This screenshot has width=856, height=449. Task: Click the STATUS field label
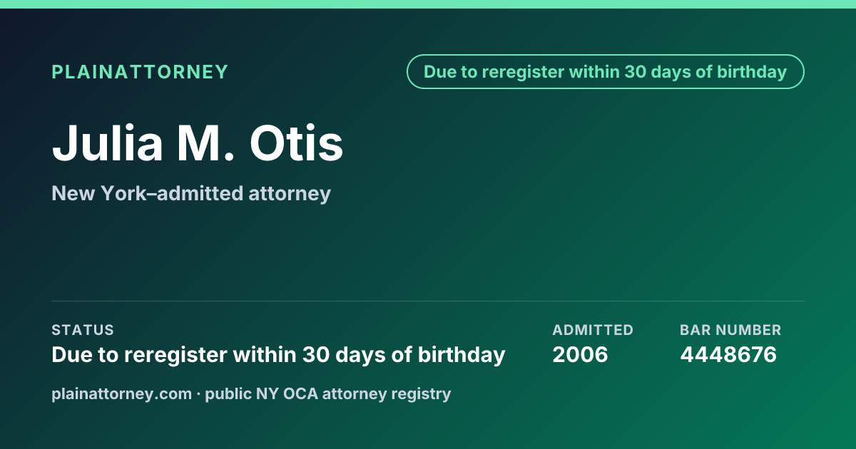(x=83, y=330)
